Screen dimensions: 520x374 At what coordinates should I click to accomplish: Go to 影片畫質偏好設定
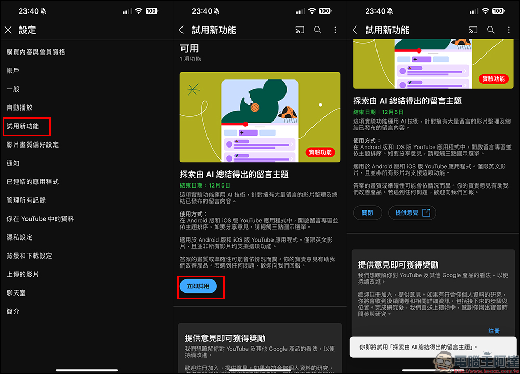click(32, 144)
